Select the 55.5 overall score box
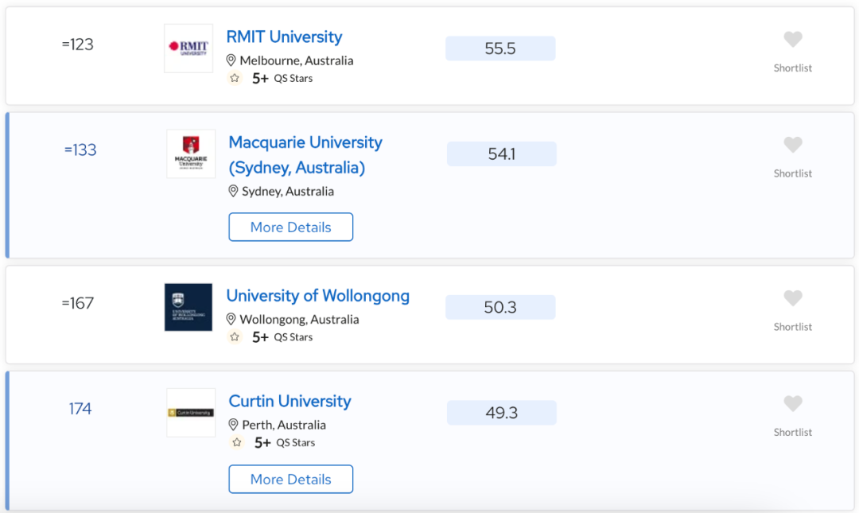Image resolution: width=859 pixels, height=513 pixels. (500, 49)
